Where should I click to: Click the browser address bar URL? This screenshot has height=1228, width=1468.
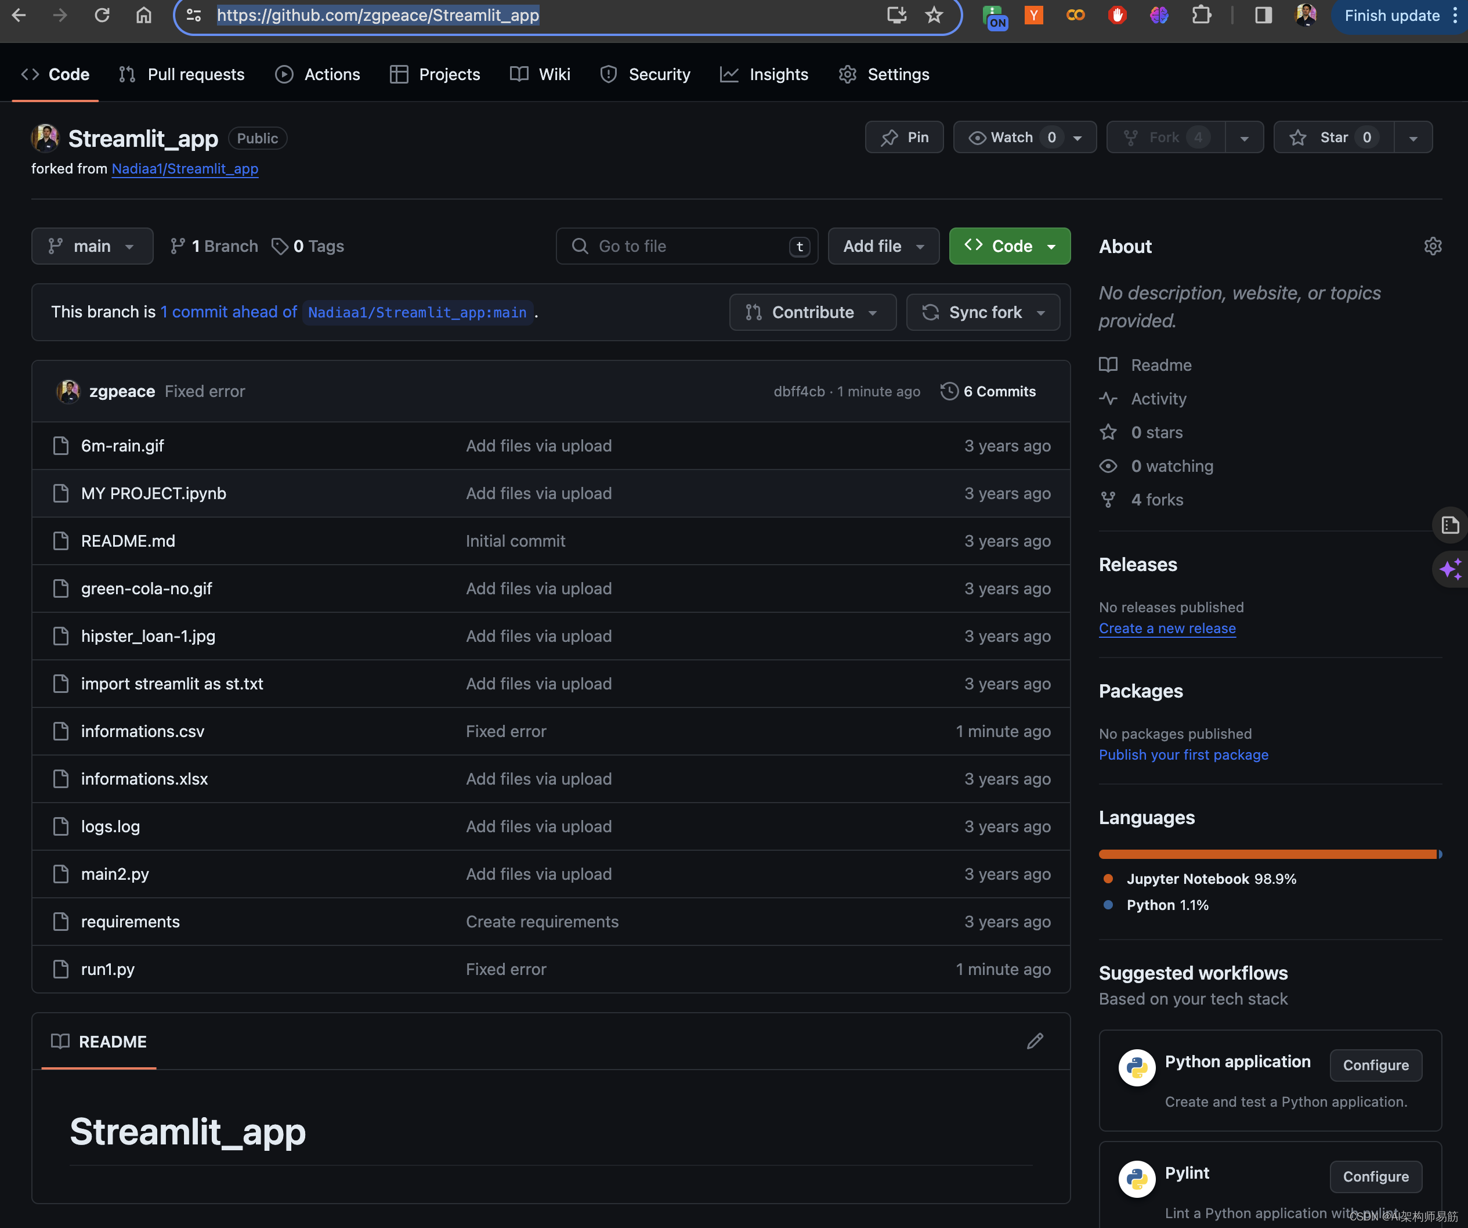point(378,15)
